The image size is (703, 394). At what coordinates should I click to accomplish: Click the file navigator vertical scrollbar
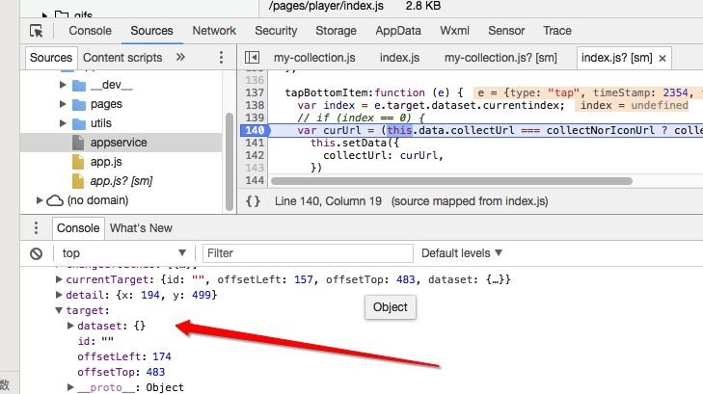point(230,161)
